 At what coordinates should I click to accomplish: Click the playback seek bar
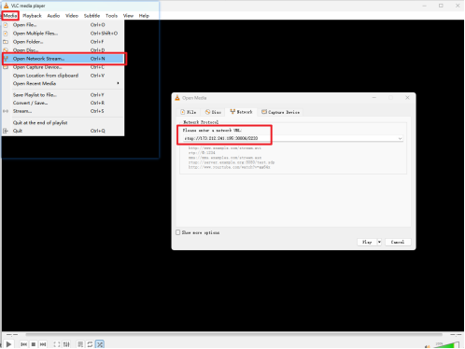tap(233, 335)
